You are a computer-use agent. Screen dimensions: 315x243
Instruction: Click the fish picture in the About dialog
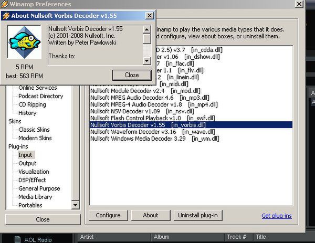click(24, 42)
